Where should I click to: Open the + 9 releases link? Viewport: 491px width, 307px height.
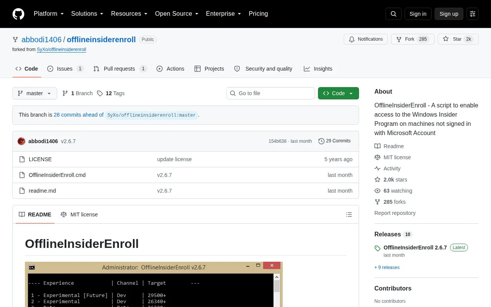(387, 267)
